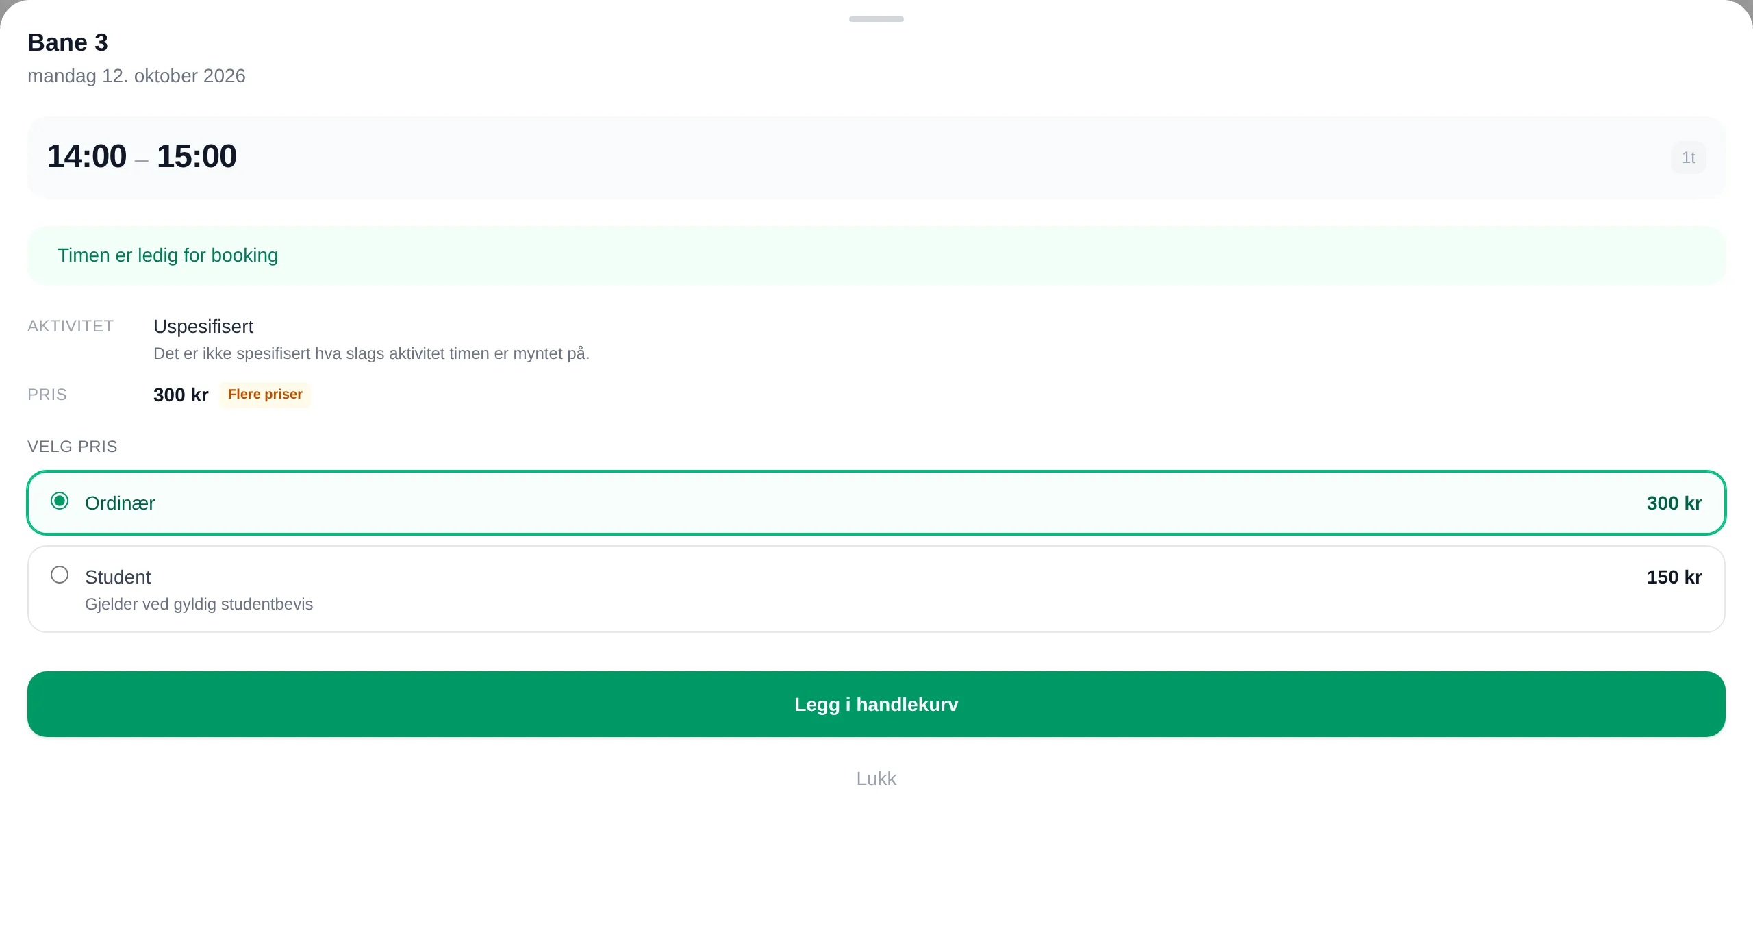Click the Bane 3 heading

[x=68, y=42]
